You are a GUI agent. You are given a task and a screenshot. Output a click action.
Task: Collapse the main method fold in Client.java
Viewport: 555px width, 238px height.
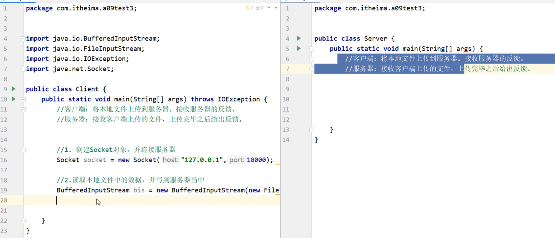(x=23, y=99)
